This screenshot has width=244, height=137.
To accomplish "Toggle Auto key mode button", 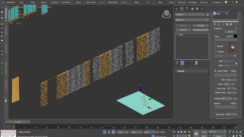I will (204, 132).
